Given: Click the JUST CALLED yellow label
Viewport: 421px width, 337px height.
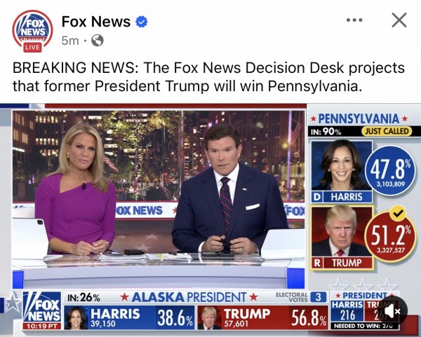Looking at the screenshot, I should (x=387, y=131).
